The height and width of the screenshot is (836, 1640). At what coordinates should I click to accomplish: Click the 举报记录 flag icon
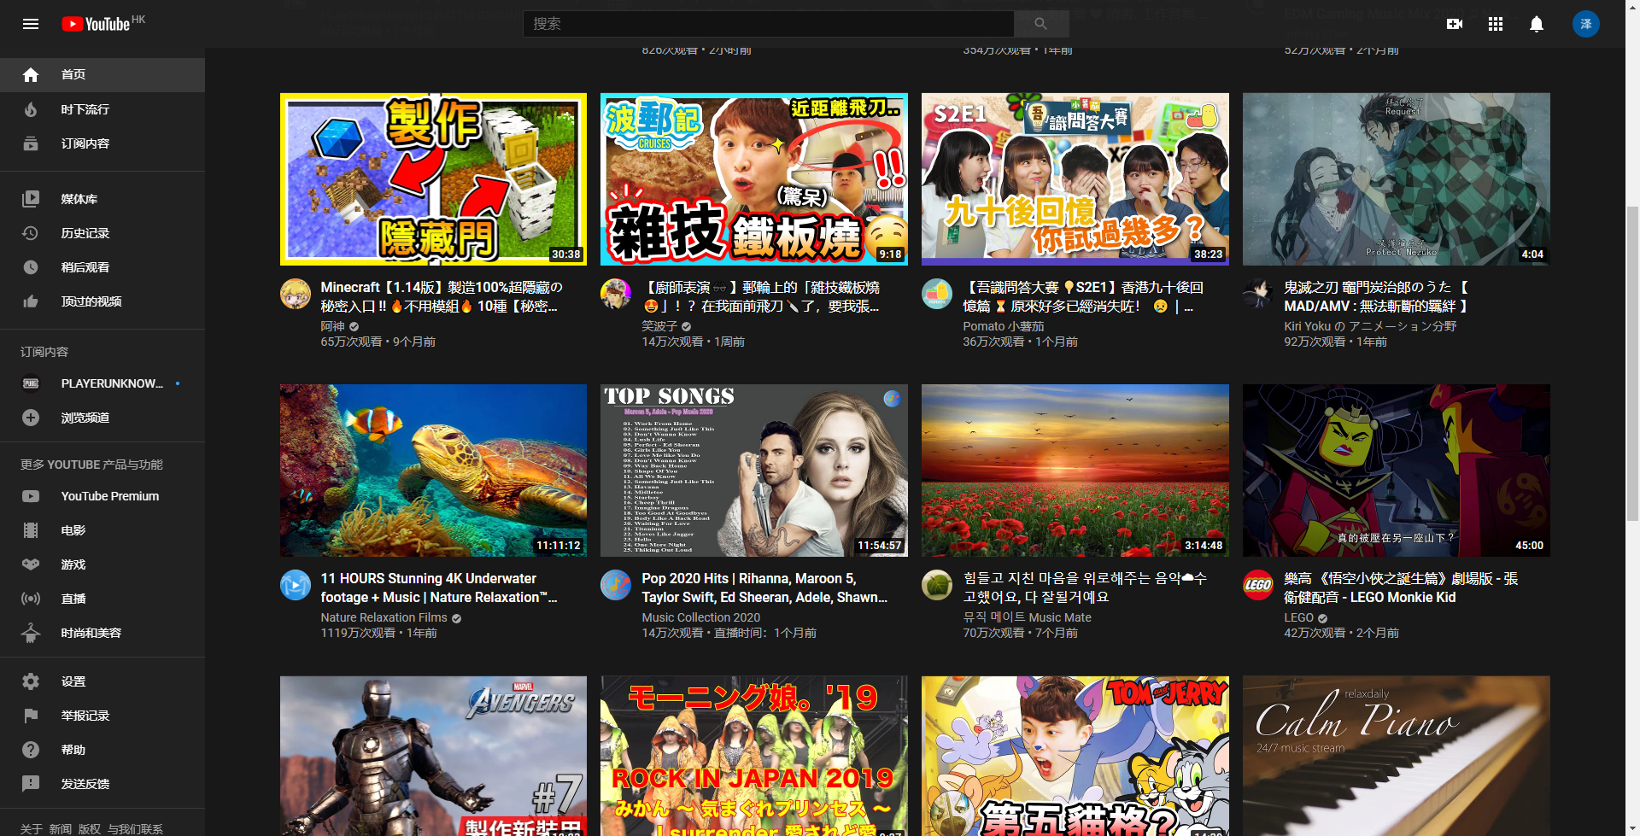(31, 716)
